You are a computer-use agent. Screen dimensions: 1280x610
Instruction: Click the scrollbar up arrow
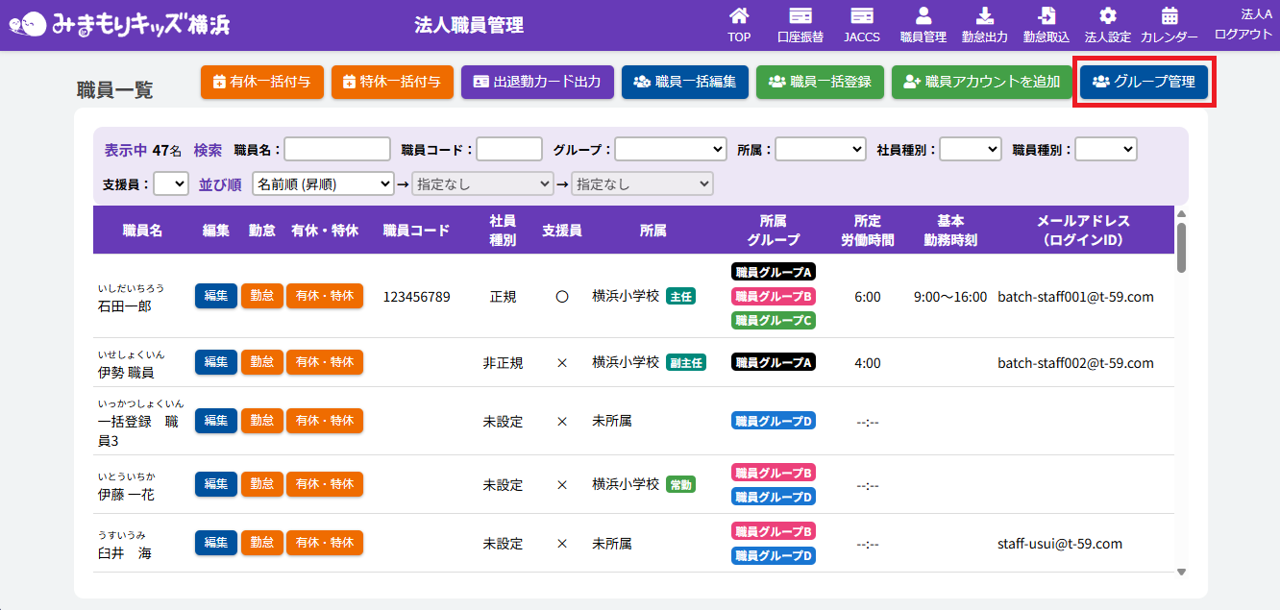coord(1181,214)
